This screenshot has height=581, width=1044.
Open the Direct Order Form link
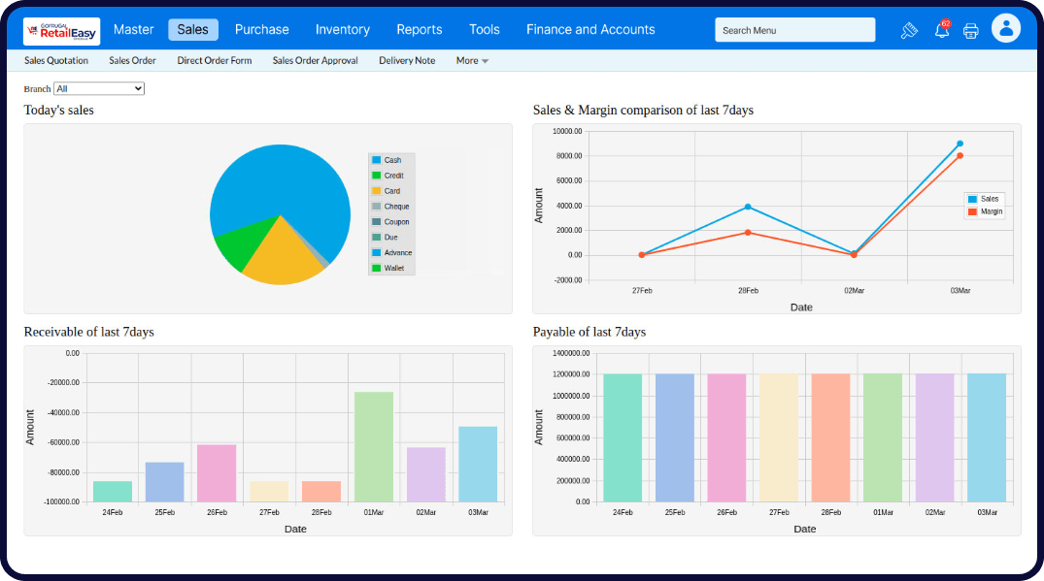(x=214, y=60)
